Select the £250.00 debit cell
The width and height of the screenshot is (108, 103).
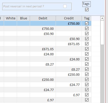[x=43, y=80]
